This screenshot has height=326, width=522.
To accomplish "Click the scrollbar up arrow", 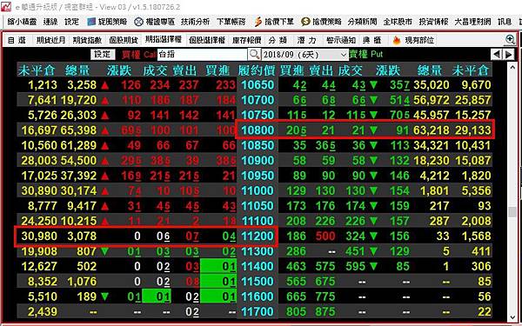I will [512, 68].
